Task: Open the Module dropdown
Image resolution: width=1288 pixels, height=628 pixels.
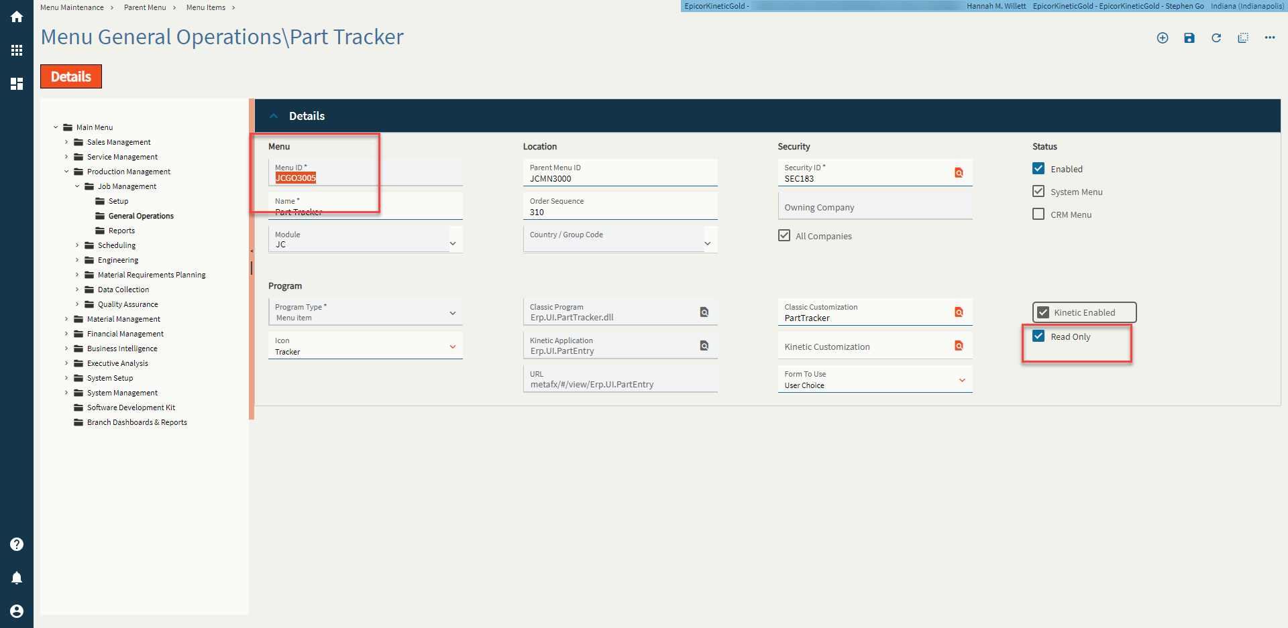Action: (x=453, y=243)
